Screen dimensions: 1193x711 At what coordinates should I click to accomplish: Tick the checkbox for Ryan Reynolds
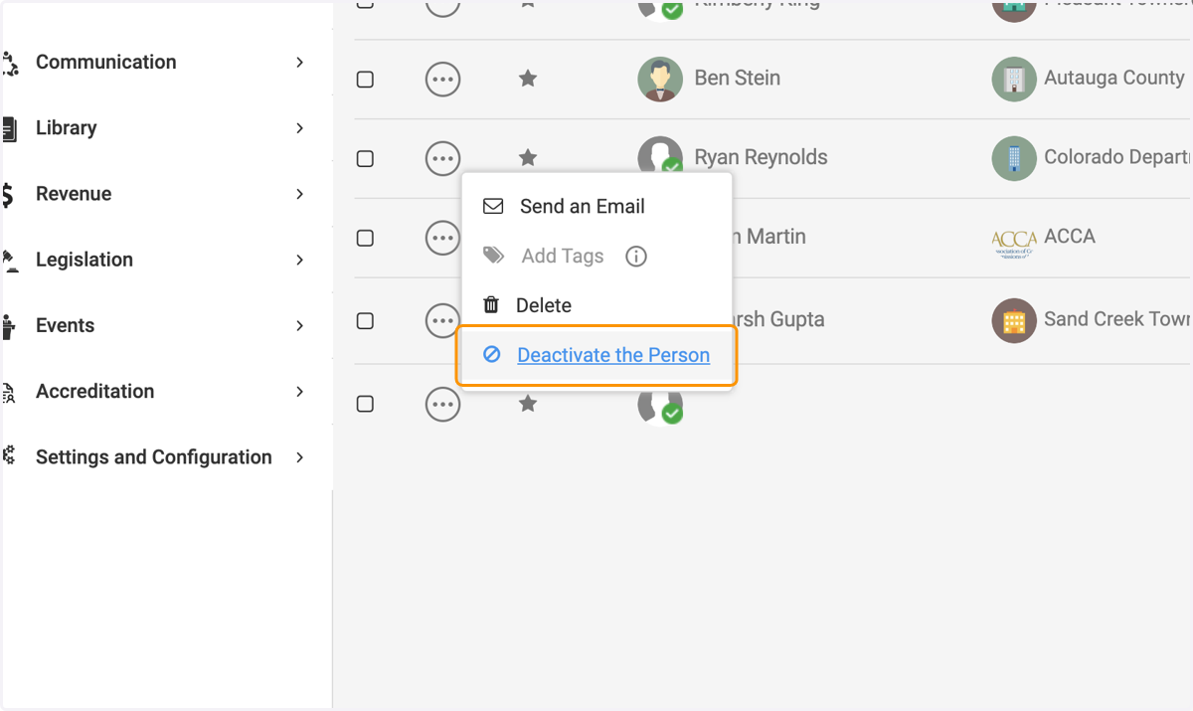(365, 159)
